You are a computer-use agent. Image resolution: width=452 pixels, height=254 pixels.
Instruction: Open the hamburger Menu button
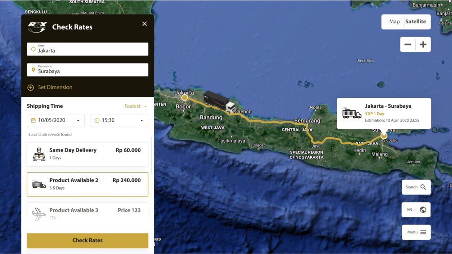[x=416, y=232]
